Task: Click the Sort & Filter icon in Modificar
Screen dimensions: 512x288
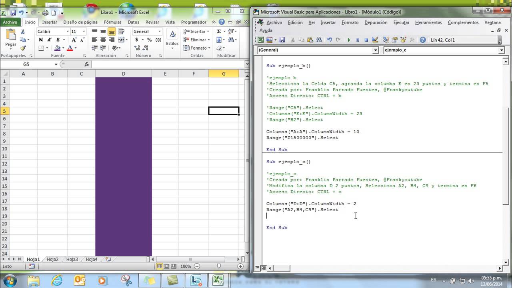Action: pos(232,31)
